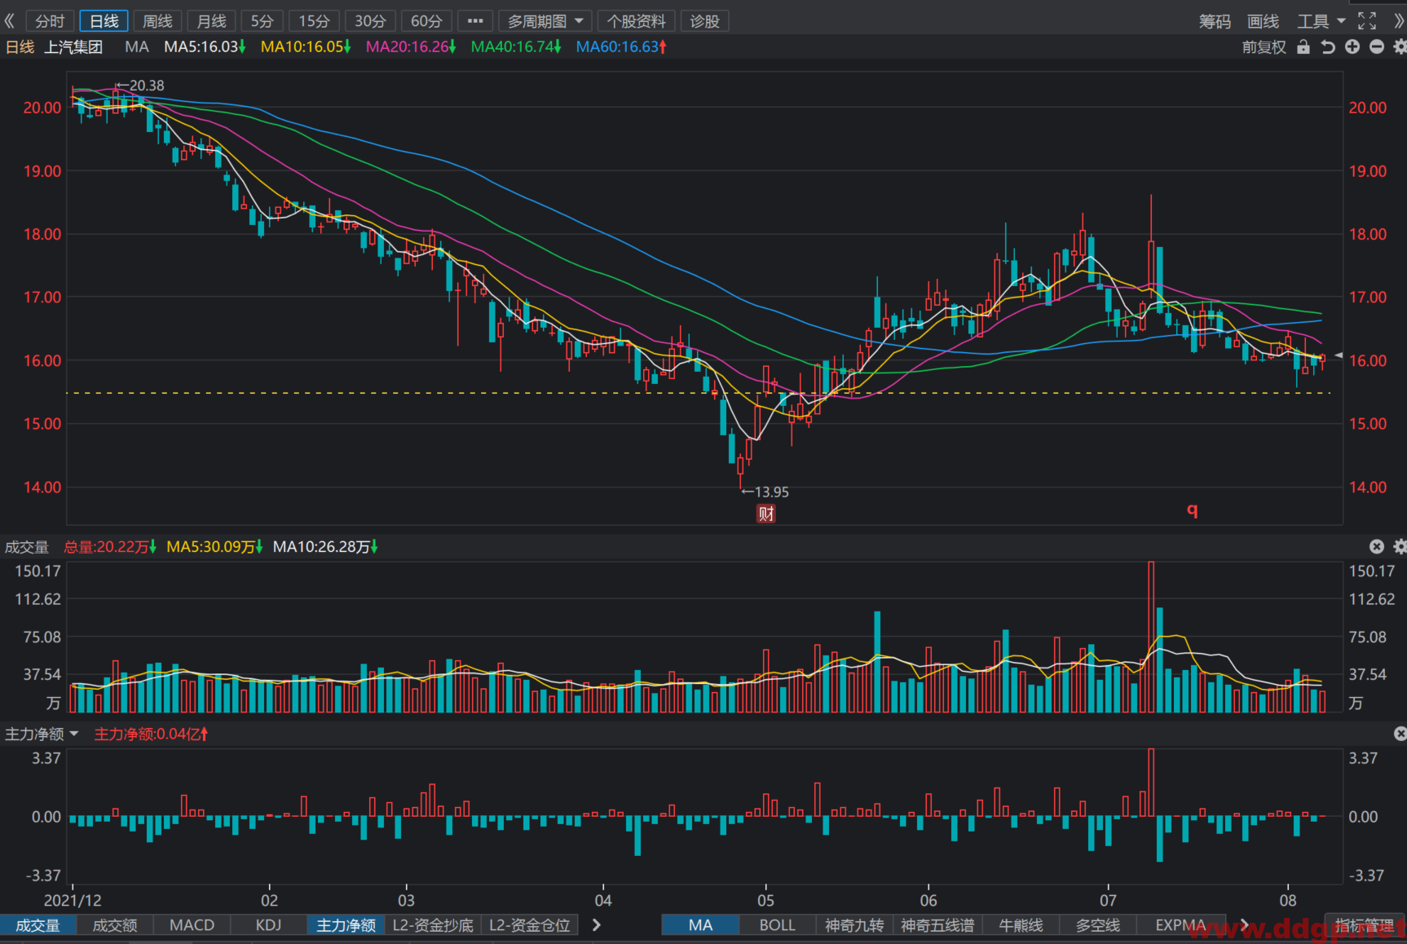This screenshot has height=944, width=1407.
Task: Click the fullscreen expand arrows icon
Action: point(1367,21)
